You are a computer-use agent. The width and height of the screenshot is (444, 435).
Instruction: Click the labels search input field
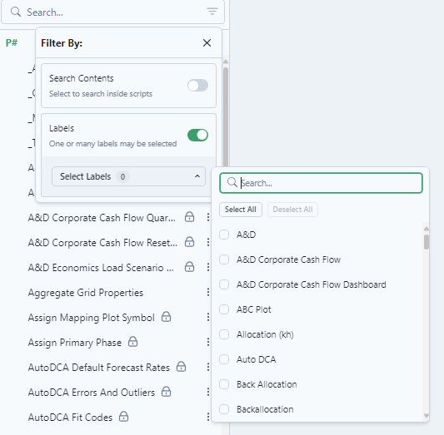321,183
